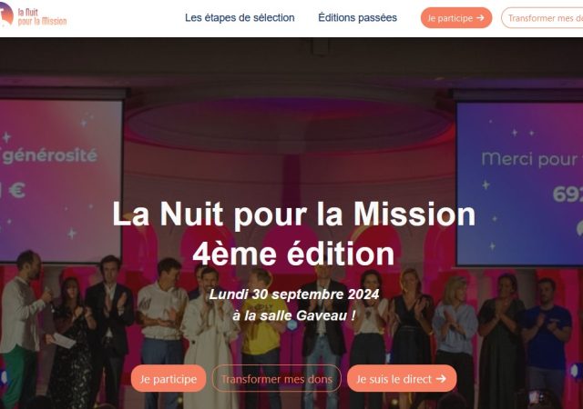Click the La Nuit pour la Mission logo icon
The width and height of the screenshot is (583, 409).
pos(6,15)
